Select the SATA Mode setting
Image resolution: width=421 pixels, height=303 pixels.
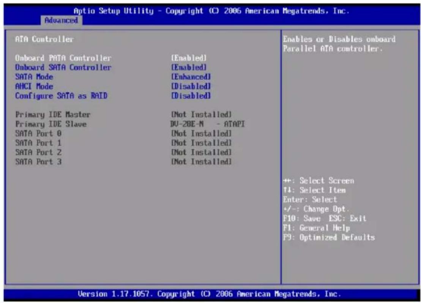click(34, 77)
